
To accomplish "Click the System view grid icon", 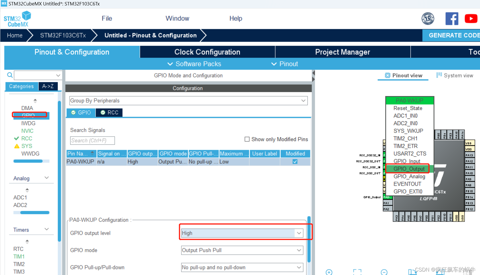I will (439, 75).
